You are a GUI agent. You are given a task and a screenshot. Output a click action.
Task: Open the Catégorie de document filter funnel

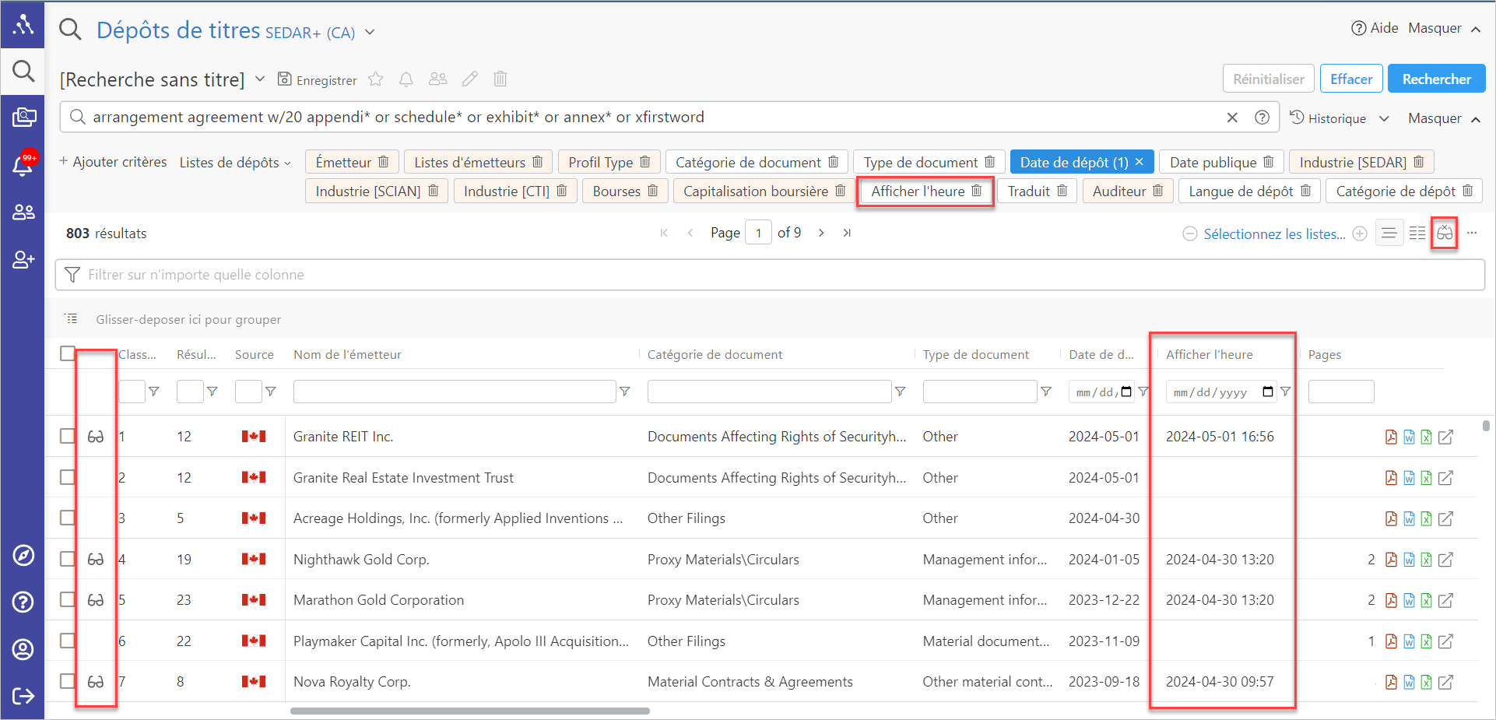(x=900, y=392)
